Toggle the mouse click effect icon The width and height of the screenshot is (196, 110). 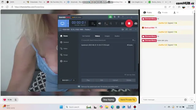click(111, 24)
